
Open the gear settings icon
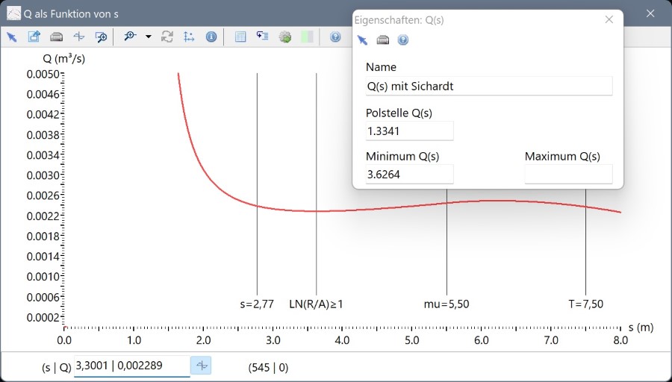tap(284, 37)
